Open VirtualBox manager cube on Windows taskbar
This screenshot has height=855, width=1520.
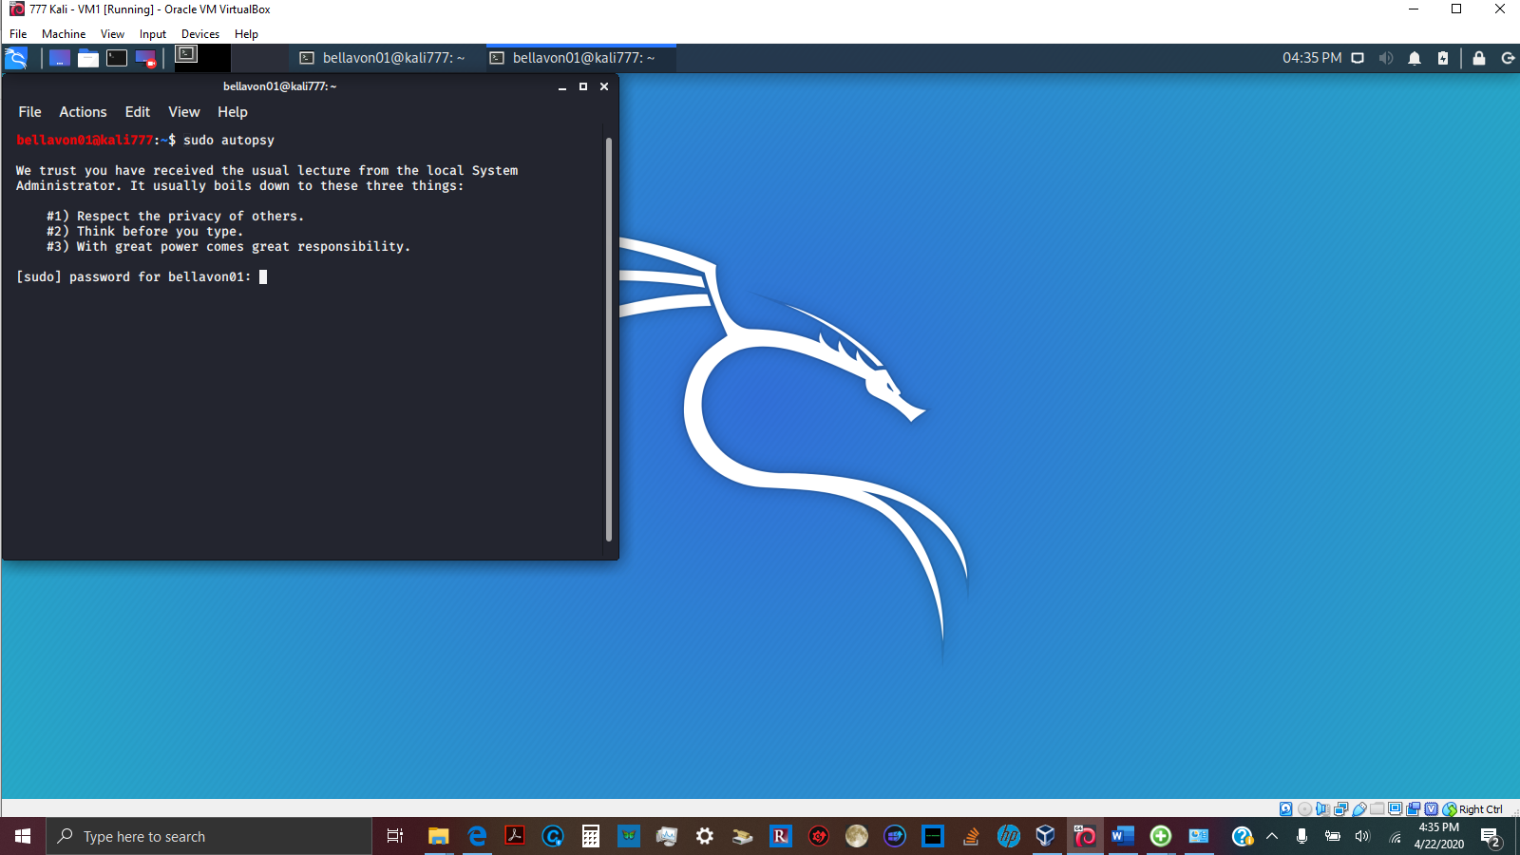pos(1046,836)
